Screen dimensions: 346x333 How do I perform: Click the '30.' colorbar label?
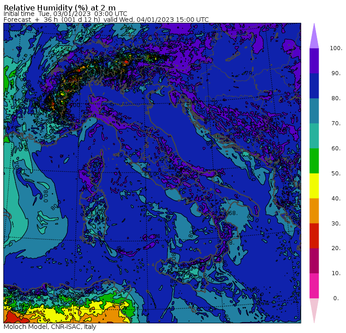[336, 224]
